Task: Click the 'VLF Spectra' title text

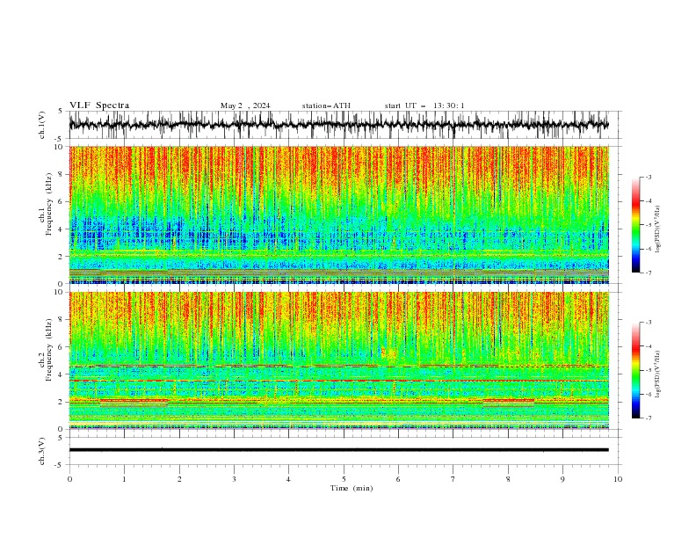Action: pyautogui.click(x=99, y=105)
